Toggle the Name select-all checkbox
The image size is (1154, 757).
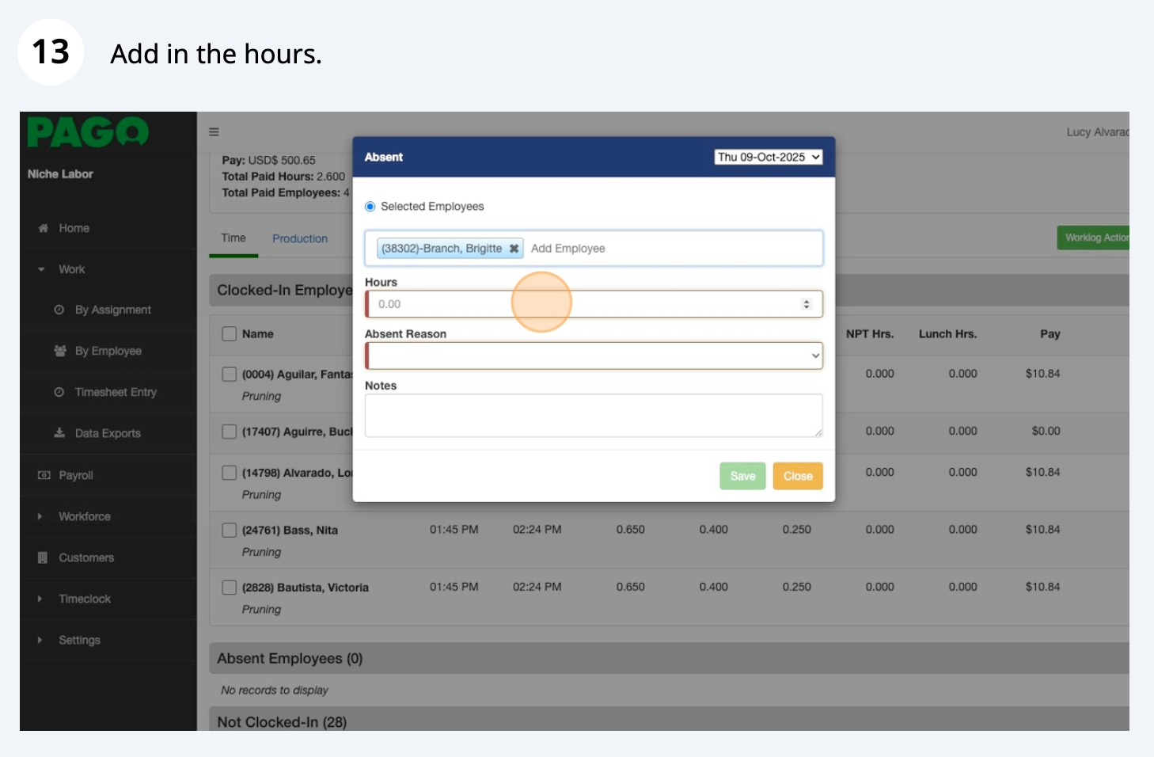pos(230,334)
